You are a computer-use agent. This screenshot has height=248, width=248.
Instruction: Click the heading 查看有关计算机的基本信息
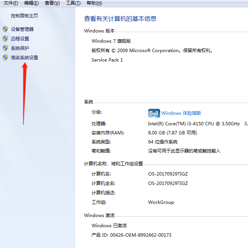click(120, 19)
